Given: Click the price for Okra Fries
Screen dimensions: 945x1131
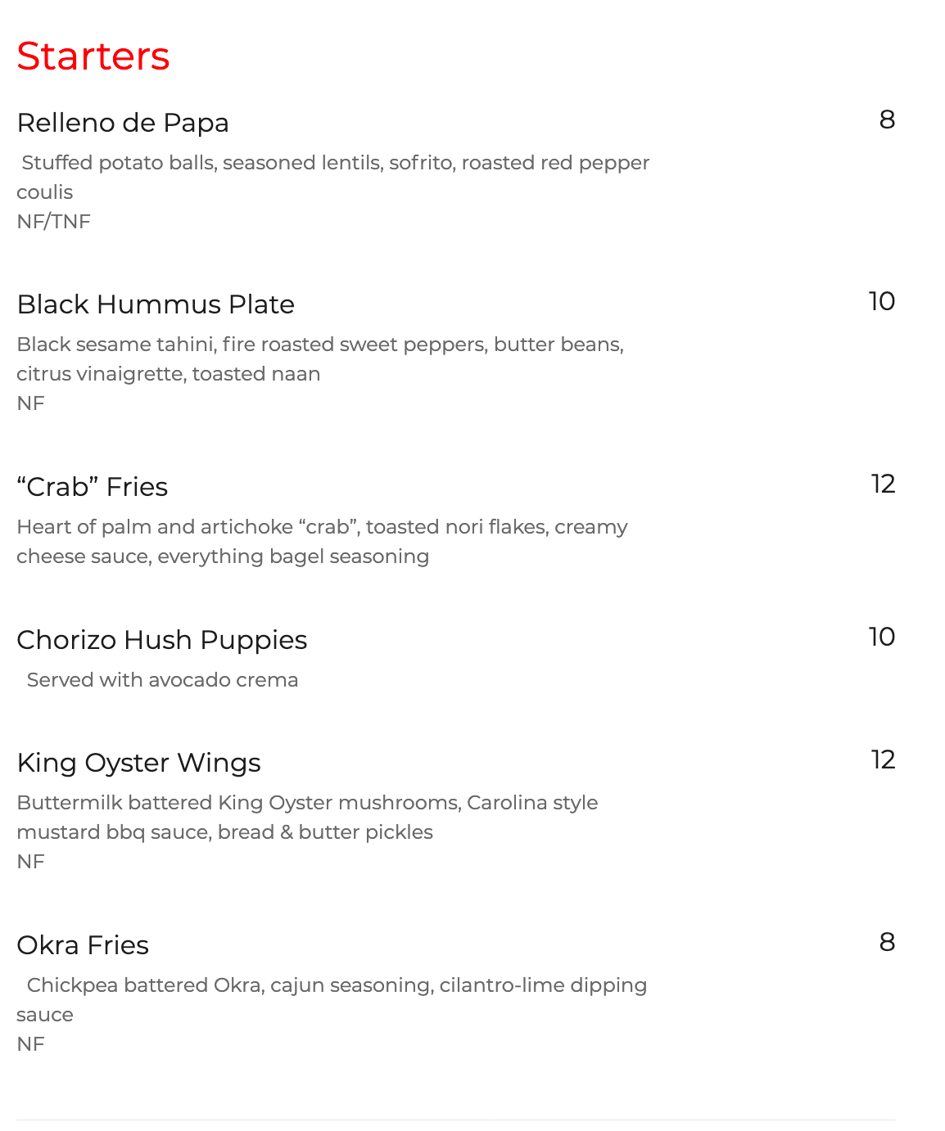Looking at the screenshot, I should (887, 943).
